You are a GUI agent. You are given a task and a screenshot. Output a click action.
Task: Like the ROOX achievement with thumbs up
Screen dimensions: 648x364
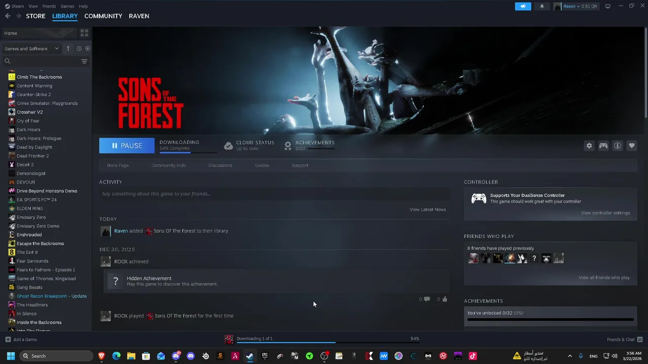pos(444,299)
